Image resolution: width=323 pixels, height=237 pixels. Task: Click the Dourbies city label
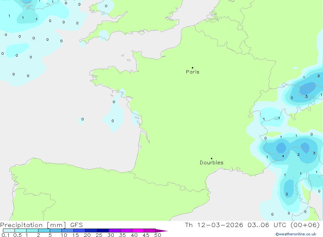[212, 163]
